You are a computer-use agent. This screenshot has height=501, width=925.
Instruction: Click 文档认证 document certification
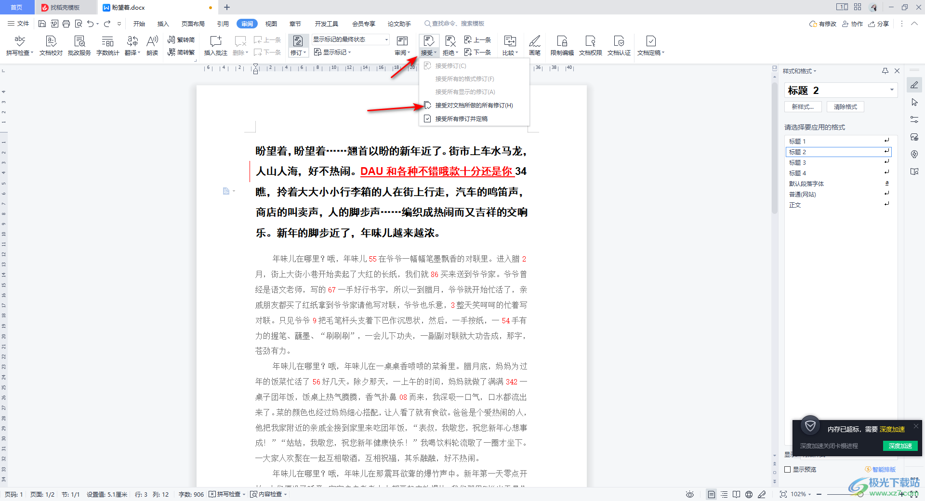(619, 46)
